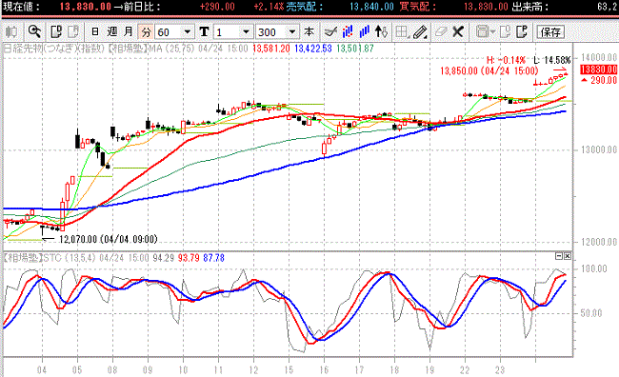619x377 pixels.
Task: Open the 300 bar count dropdown
Action: [292, 31]
